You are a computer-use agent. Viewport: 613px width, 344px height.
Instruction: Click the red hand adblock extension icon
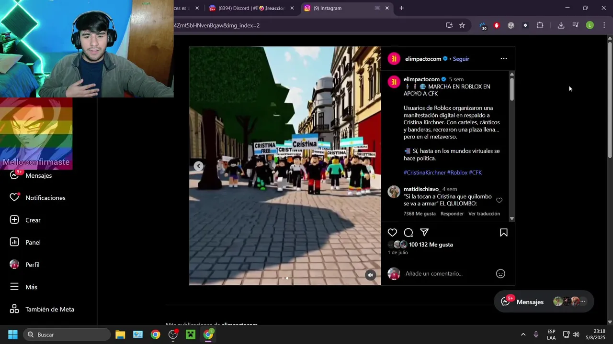click(497, 25)
